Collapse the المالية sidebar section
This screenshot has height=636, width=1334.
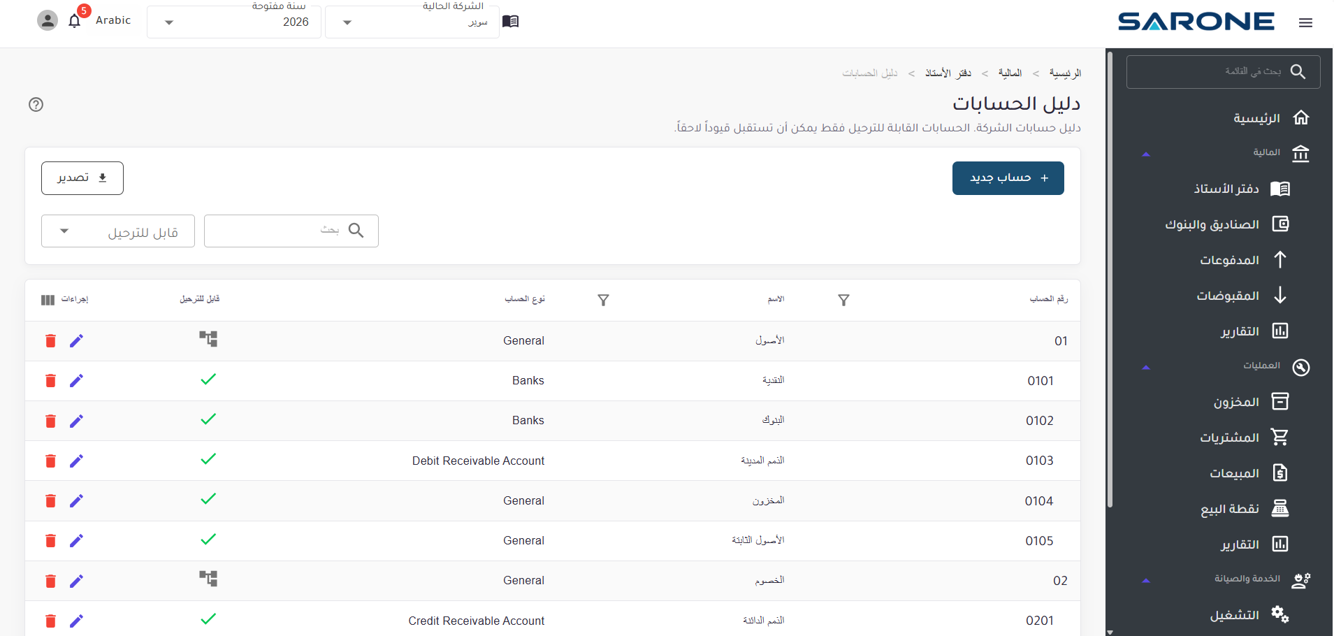tap(1145, 154)
